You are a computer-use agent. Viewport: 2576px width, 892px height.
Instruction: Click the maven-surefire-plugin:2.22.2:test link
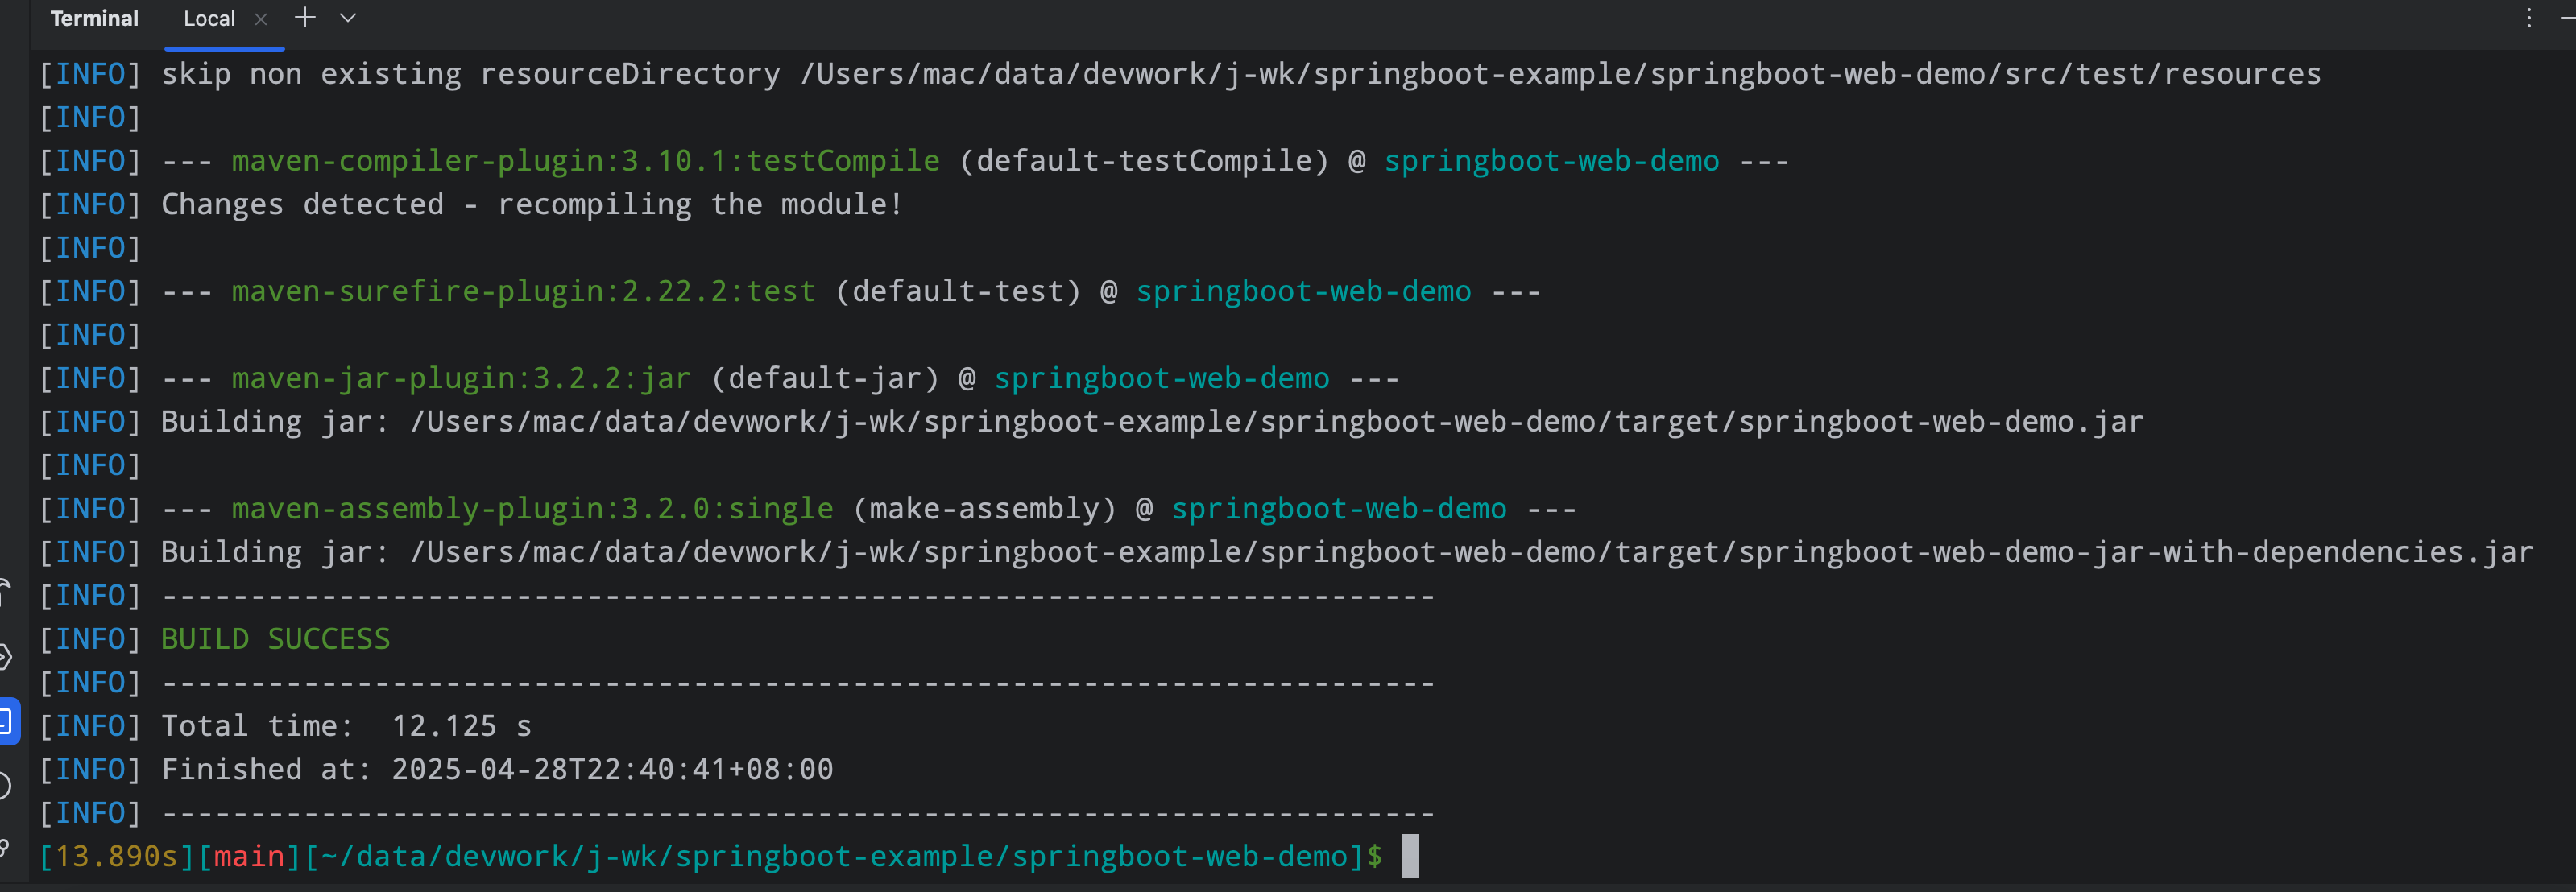[x=521, y=291]
